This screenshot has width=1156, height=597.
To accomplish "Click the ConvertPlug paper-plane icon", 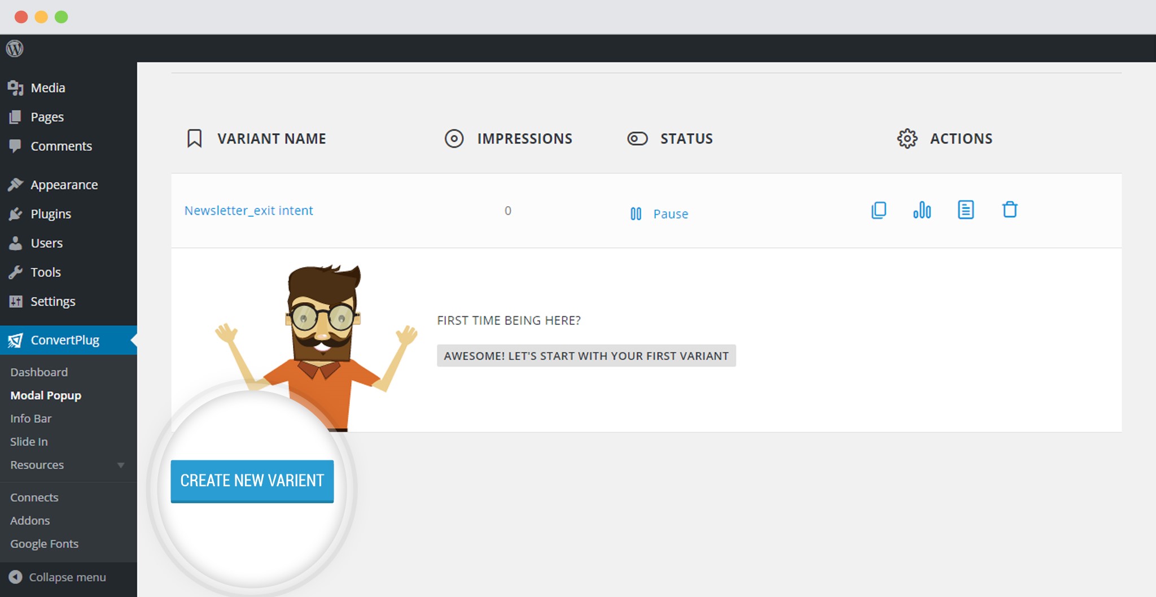I will 15,340.
